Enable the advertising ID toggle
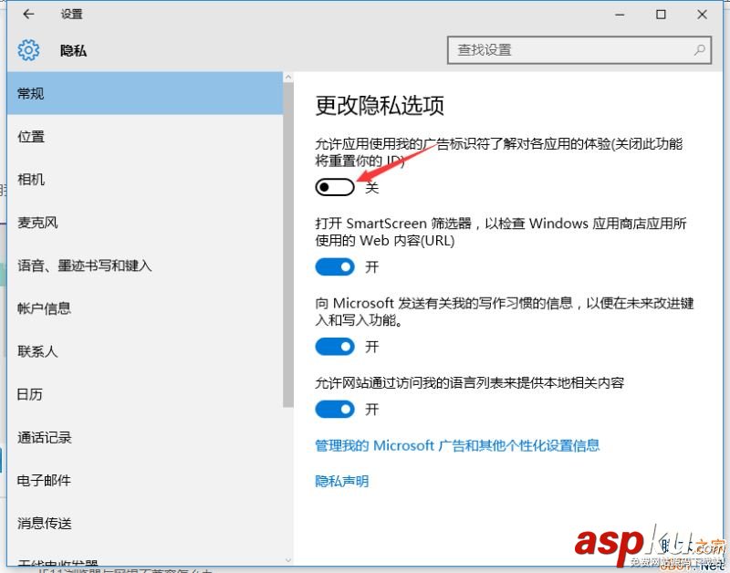The image size is (730, 573). [x=335, y=186]
